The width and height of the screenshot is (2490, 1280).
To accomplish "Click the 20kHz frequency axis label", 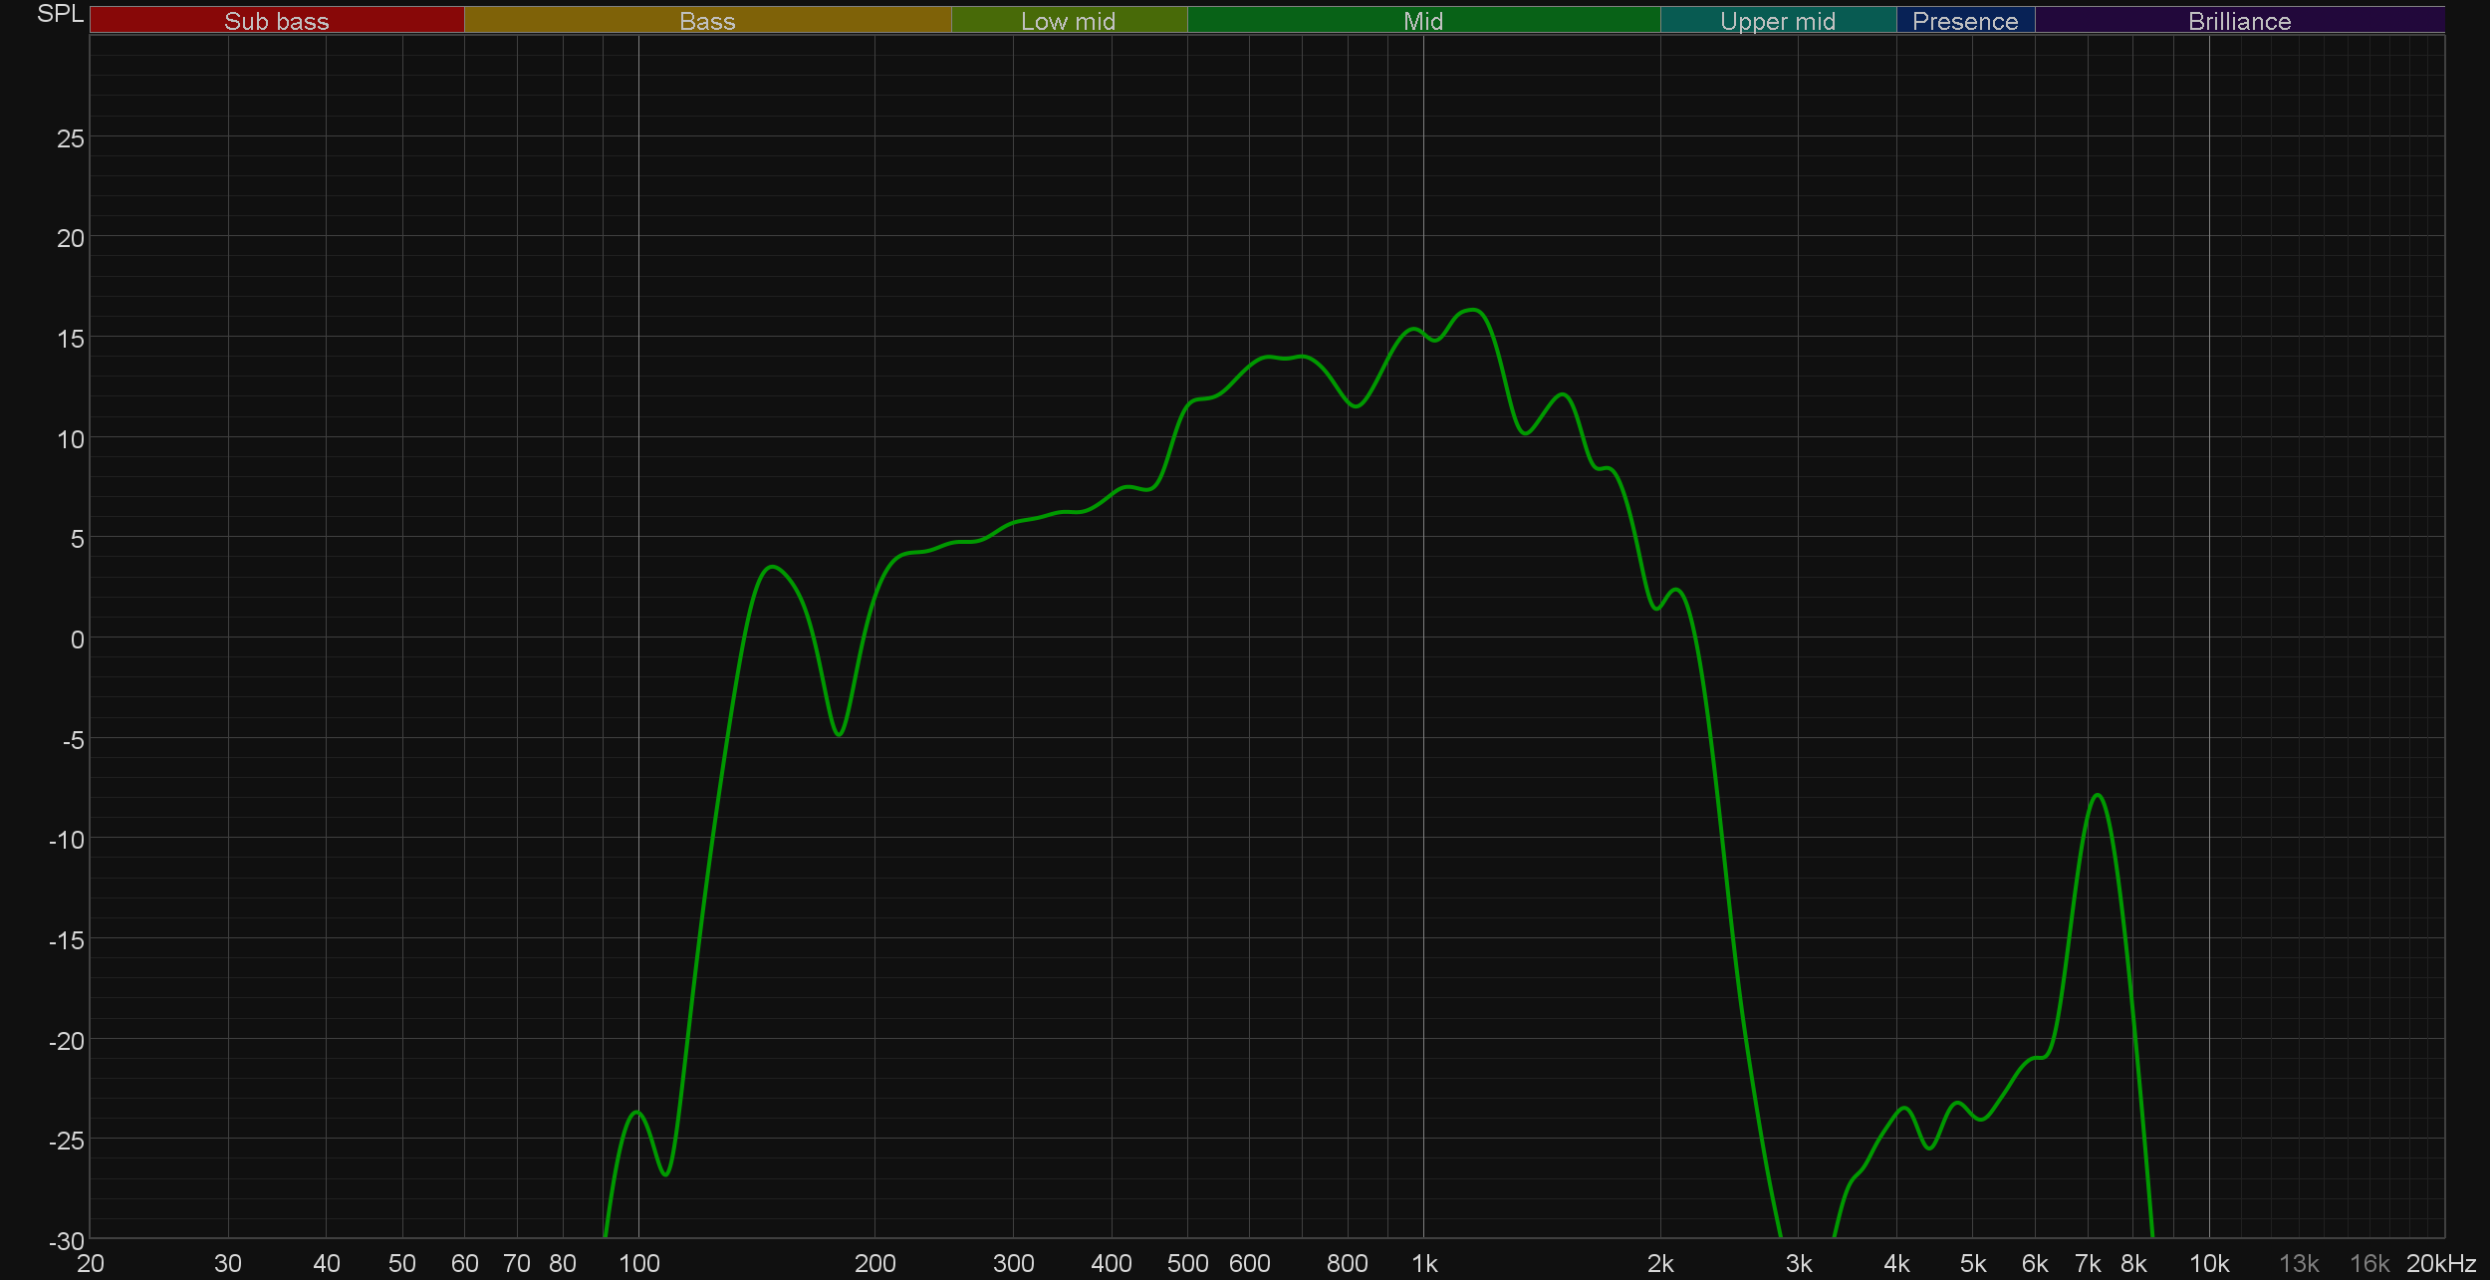I will coord(2440,1263).
